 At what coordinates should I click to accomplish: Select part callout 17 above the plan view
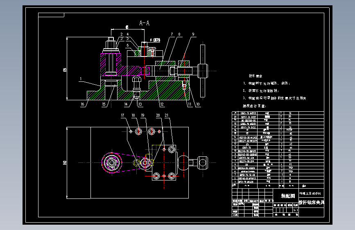(122, 115)
